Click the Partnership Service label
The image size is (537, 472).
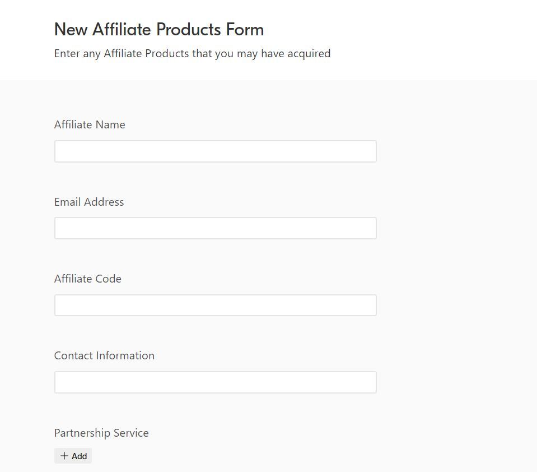click(x=101, y=433)
